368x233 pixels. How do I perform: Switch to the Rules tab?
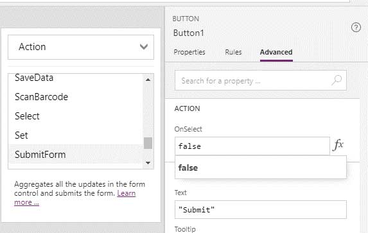click(x=233, y=52)
